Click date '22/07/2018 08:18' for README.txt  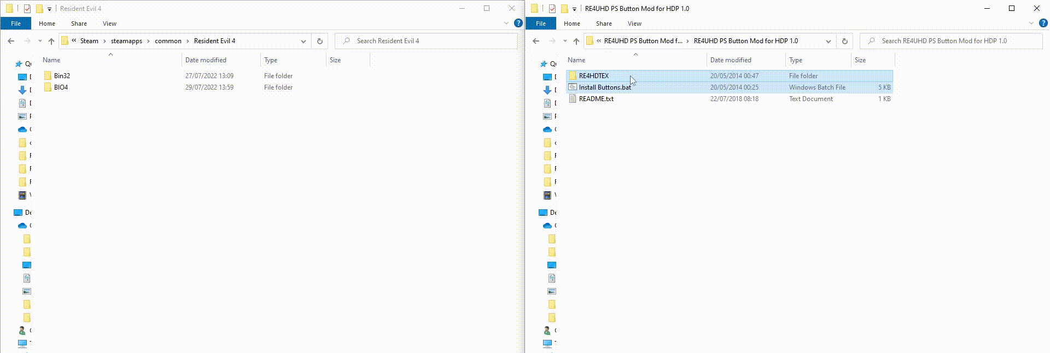(x=734, y=99)
